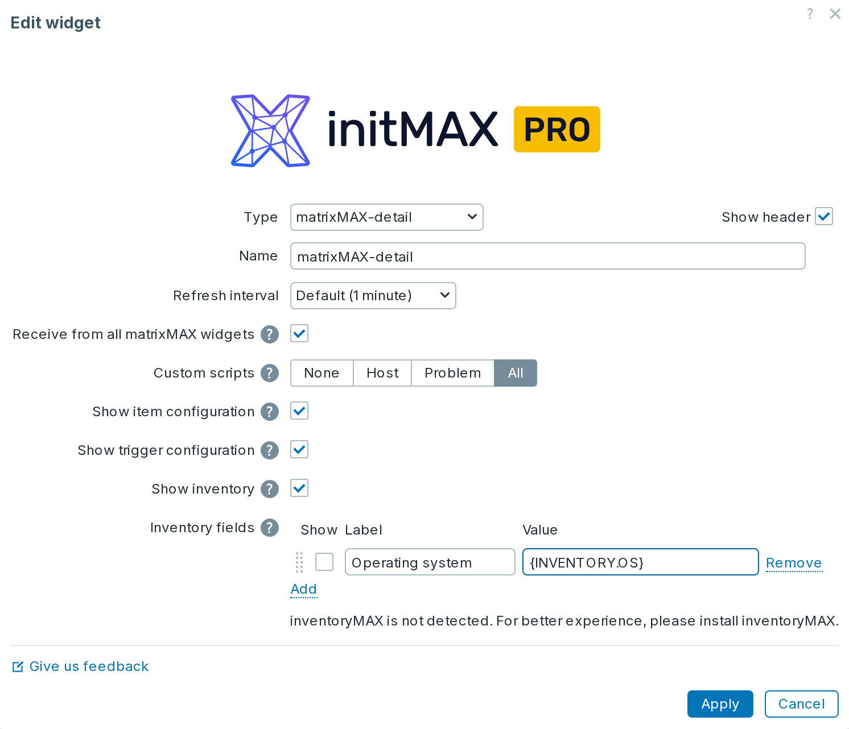Remove the Operating system inventory field

click(794, 563)
